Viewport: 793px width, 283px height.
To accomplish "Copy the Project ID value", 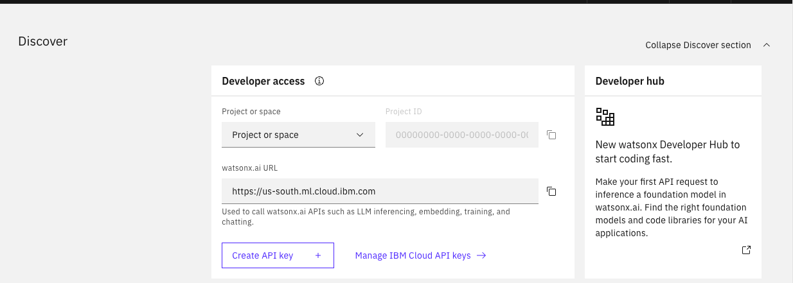I will 551,135.
